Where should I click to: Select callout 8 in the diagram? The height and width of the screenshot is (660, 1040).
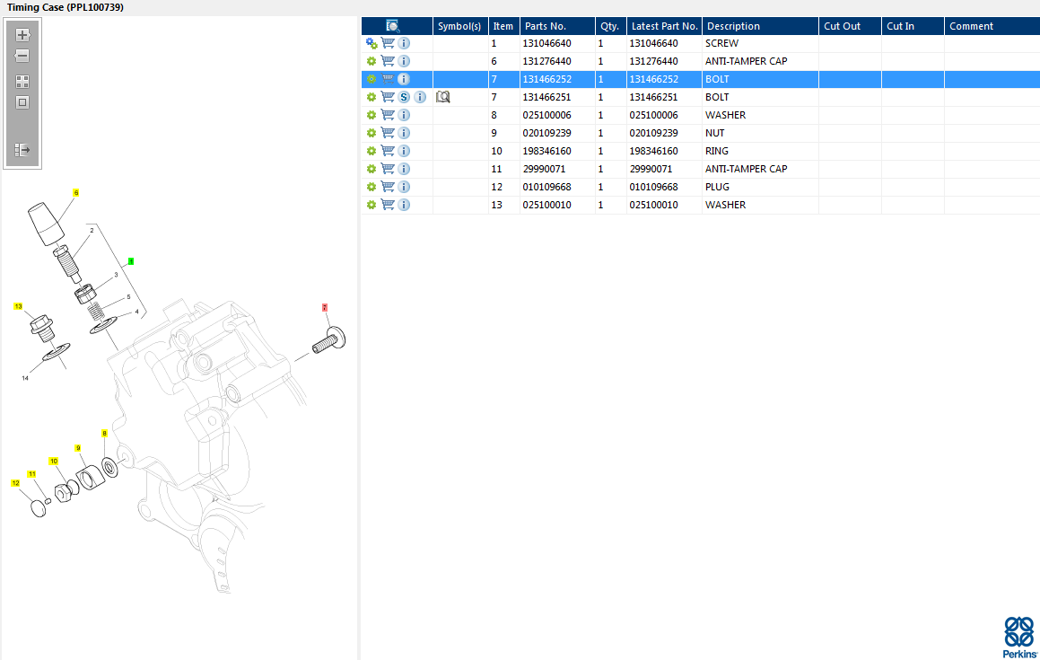click(x=104, y=434)
